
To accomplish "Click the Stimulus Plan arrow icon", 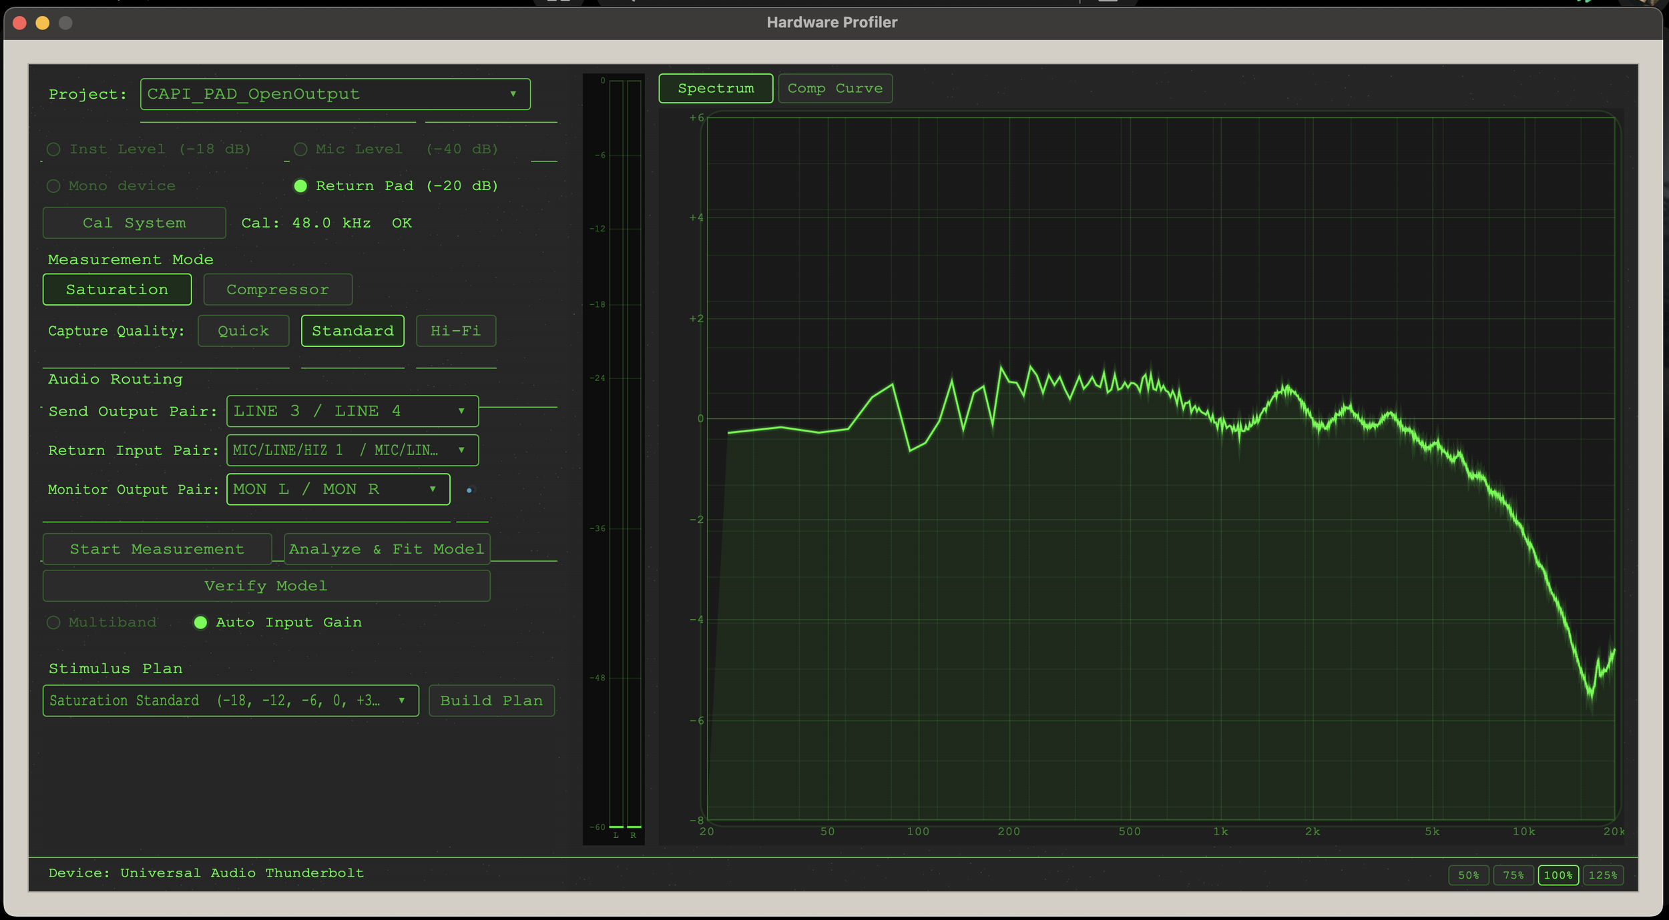I will 402,701.
